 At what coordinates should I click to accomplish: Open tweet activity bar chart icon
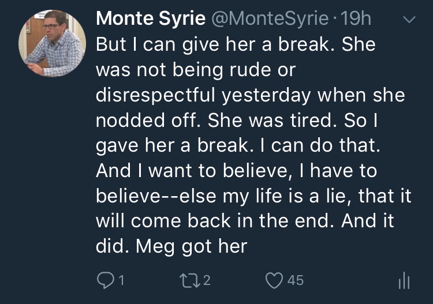tap(404, 281)
